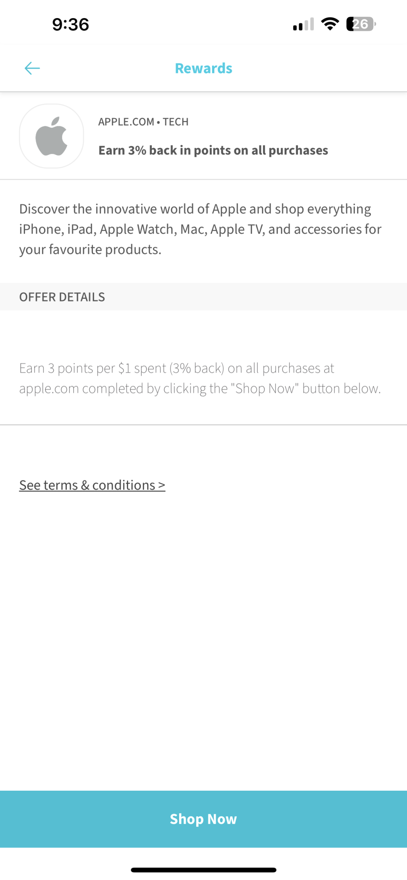The height and width of the screenshot is (880, 407).
Task: Tap the back arrow in the header
Action: (32, 68)
